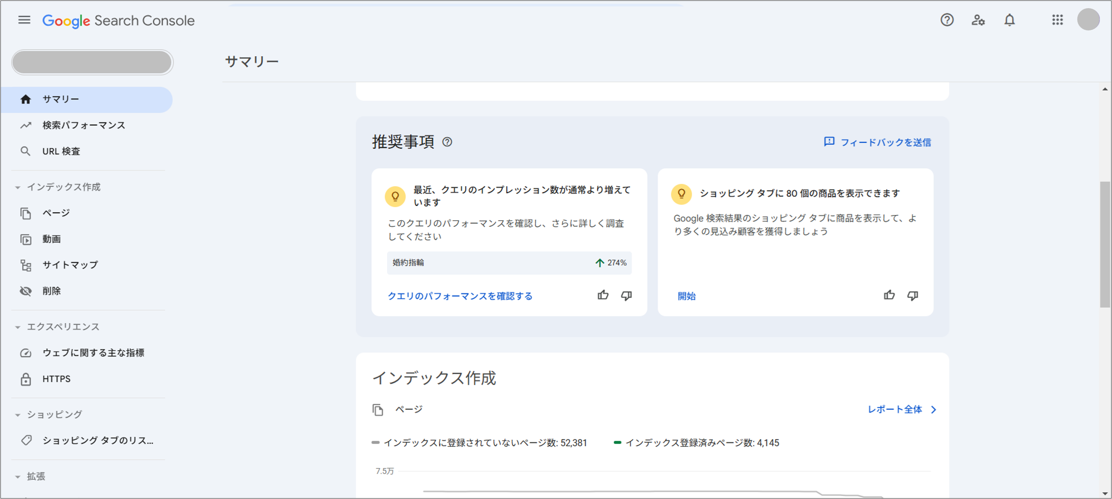Click the HTTPS item in sidebar

click(x=55, y=379)
